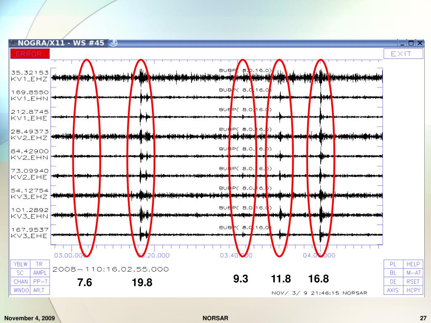This screenshot has width=431, height=323.
Task: Select the KV3_EHE channel label
Action: point(29,236)
